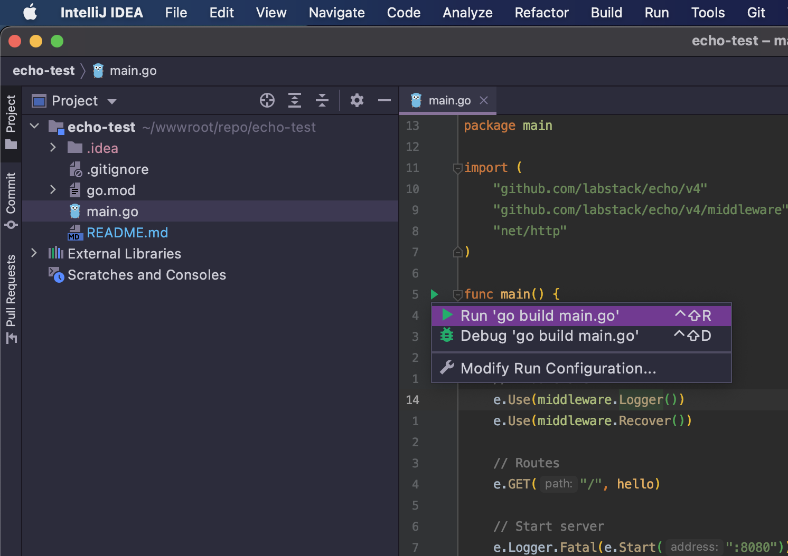Hide the Project panel with the minus icon
Screen dimensions: 788x556
[384, 100]
